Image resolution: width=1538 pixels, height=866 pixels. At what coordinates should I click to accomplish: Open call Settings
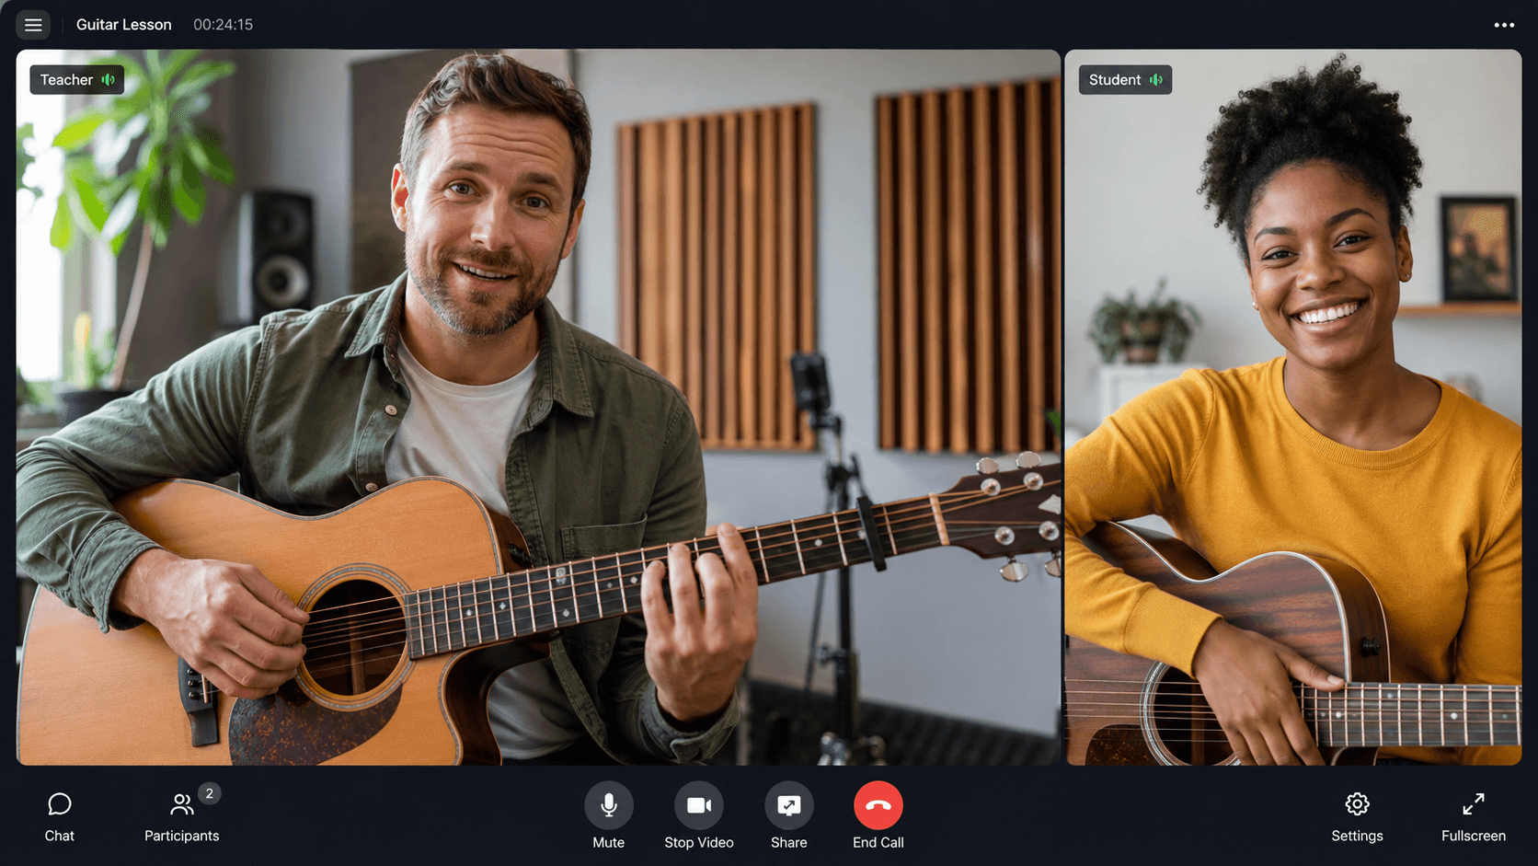click(x=1357, y=816)
